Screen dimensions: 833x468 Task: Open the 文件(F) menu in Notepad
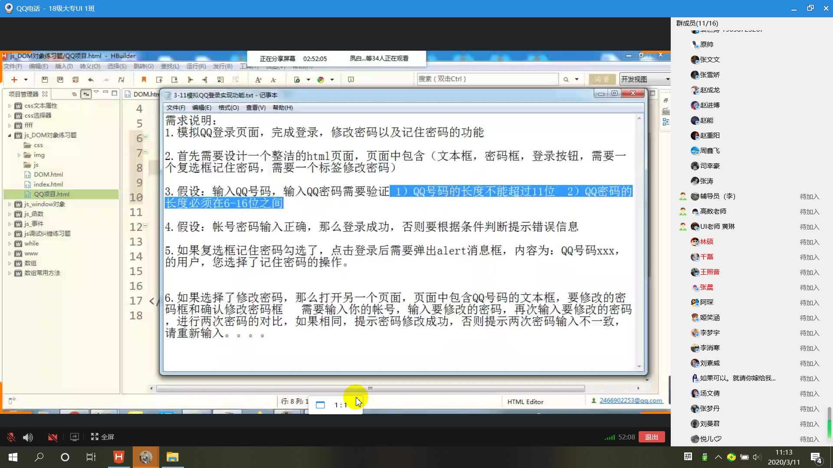coord(176,108)
